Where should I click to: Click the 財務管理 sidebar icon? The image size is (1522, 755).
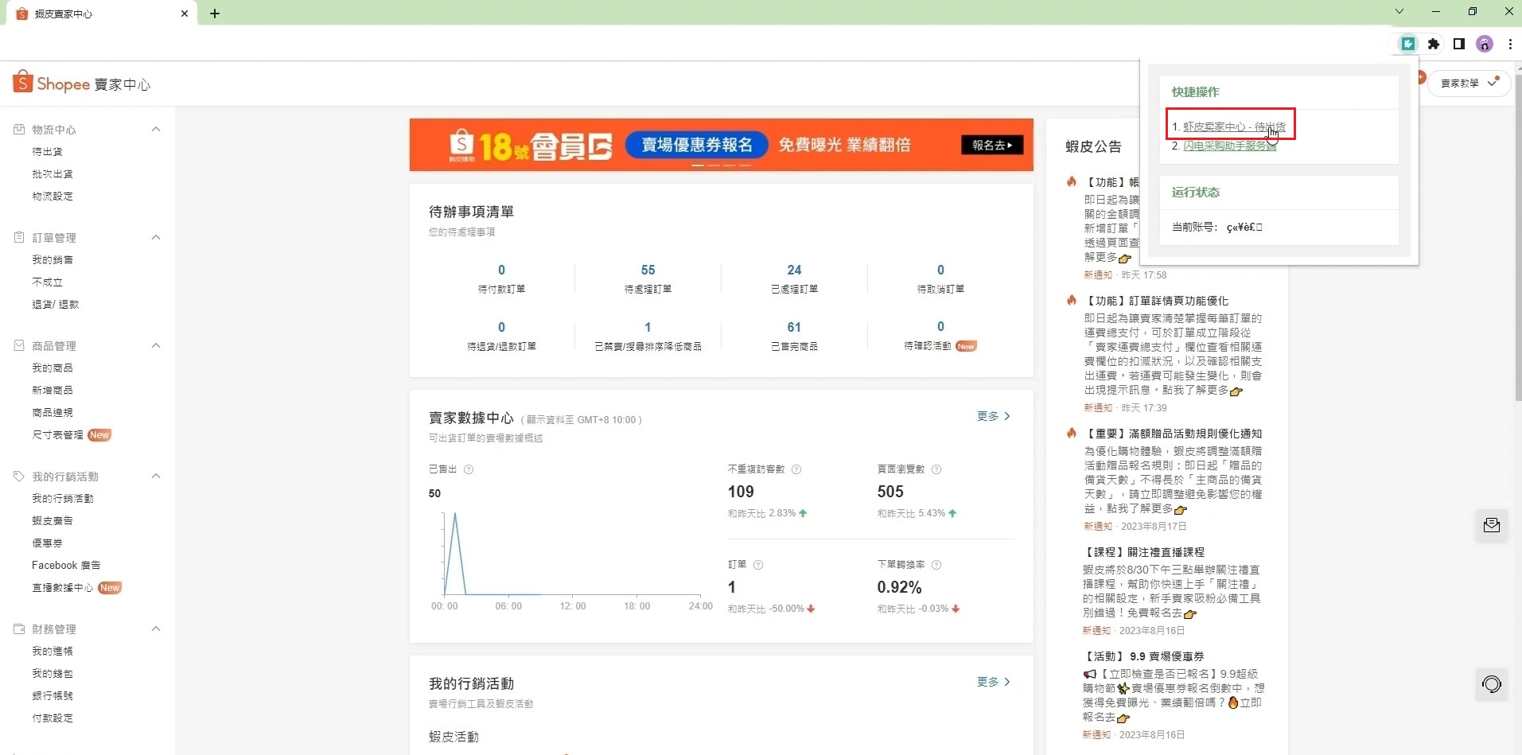pos(19,629)
